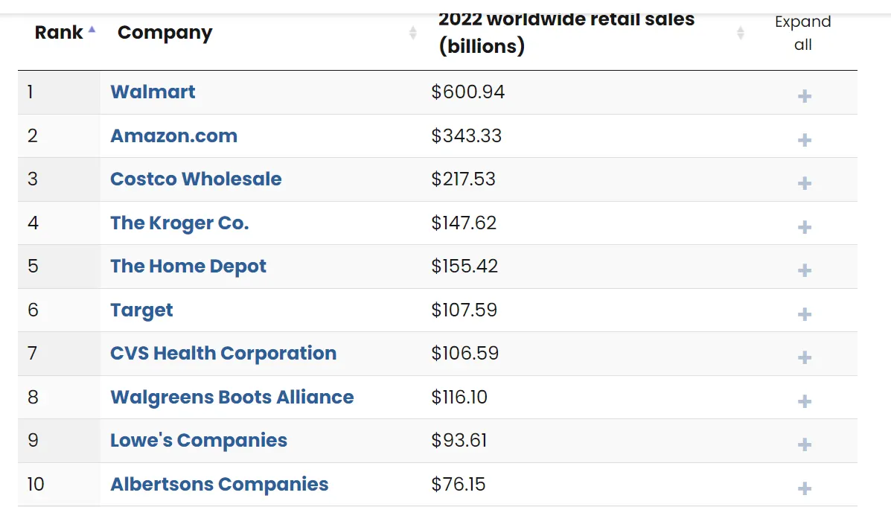
Task: Click the plus icon for Lowe's Companies
Action: [x=804, y=444]
